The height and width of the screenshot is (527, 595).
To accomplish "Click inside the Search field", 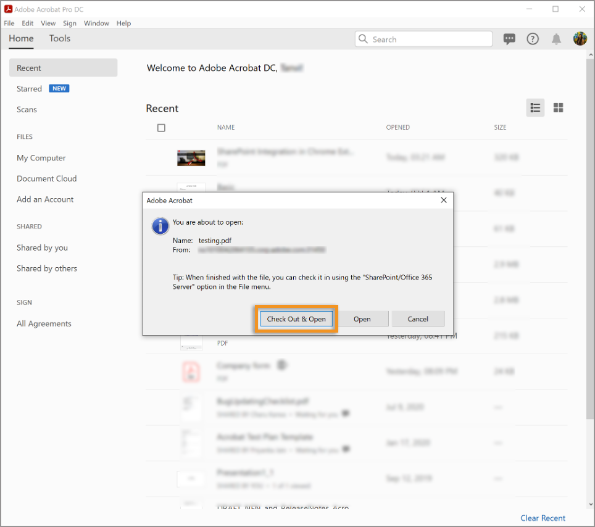I will tap(423, 39).
